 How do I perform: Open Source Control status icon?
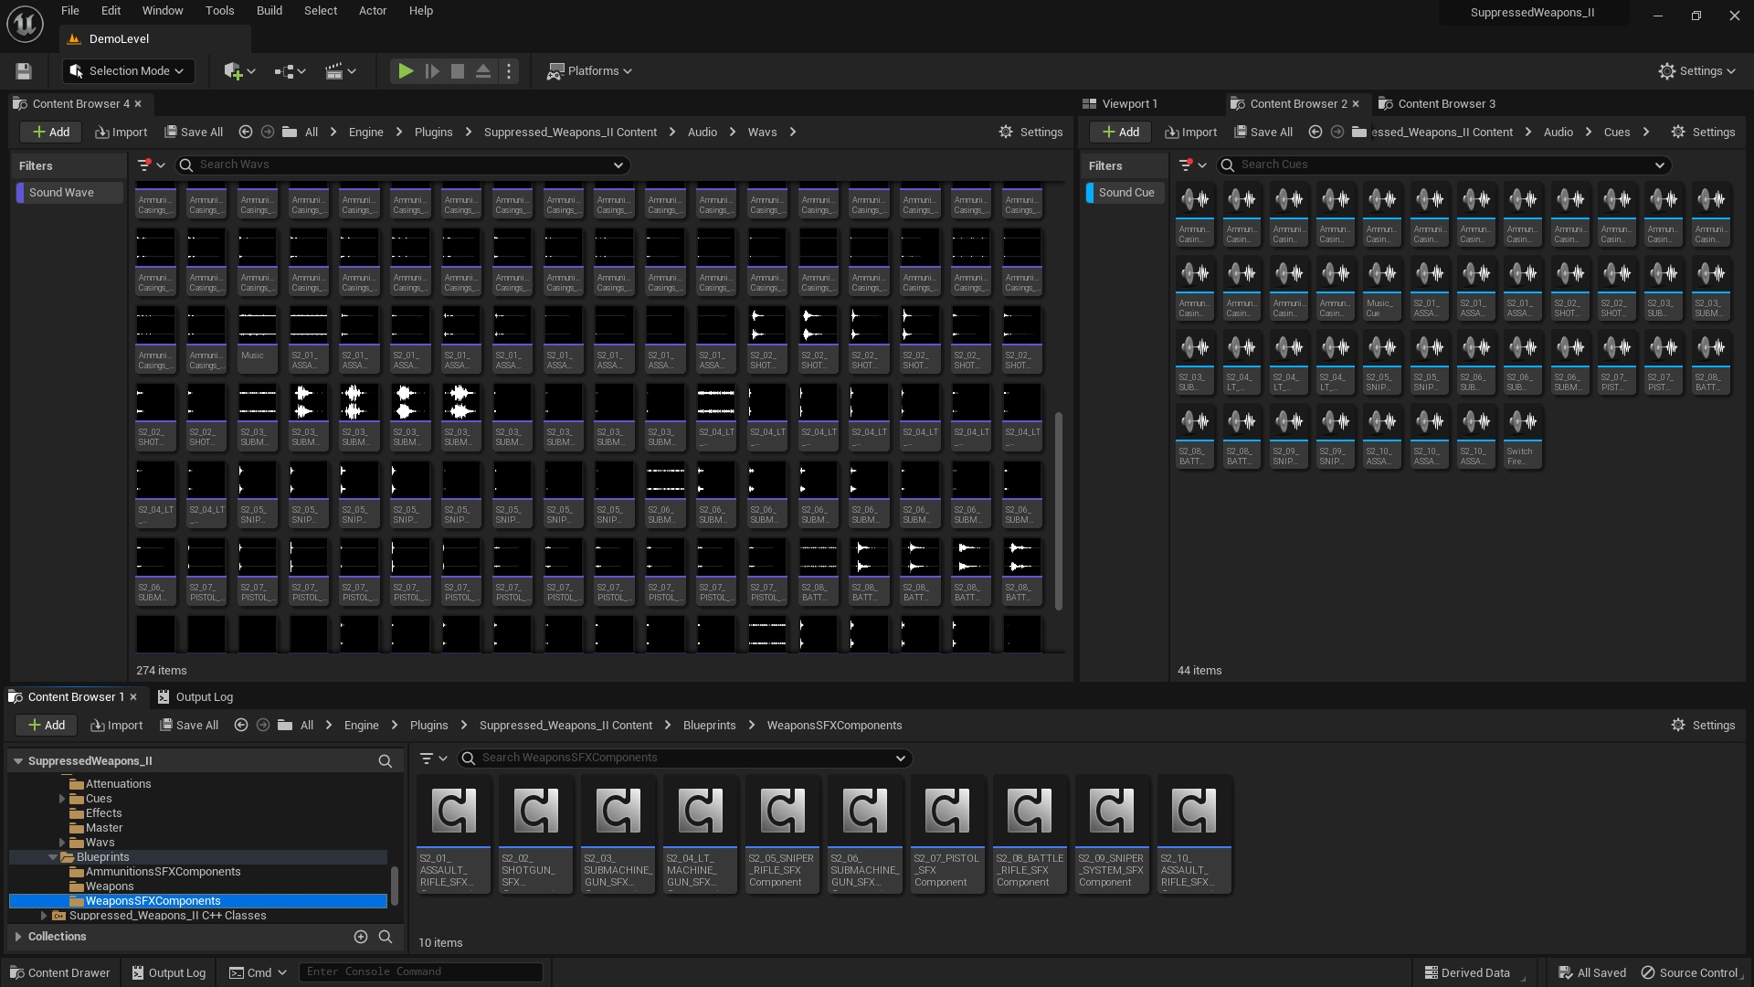coord(1649,972)
